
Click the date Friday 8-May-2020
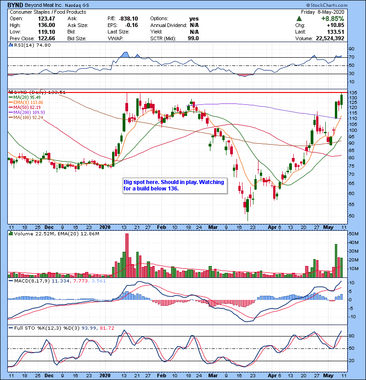(323, 12)
